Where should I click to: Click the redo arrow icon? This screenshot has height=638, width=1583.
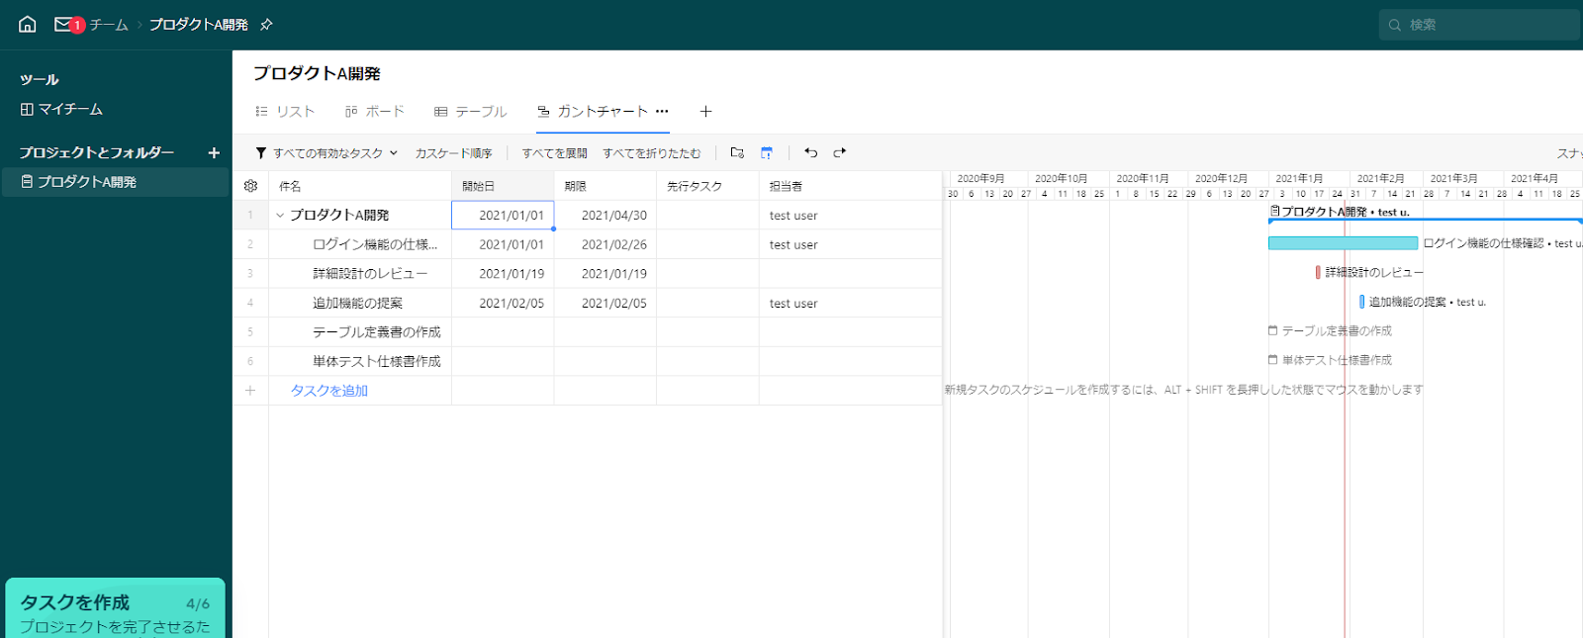click(840, 152)
